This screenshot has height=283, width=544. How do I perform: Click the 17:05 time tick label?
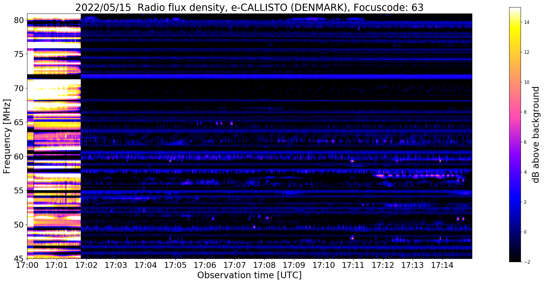tap(175, 265)
